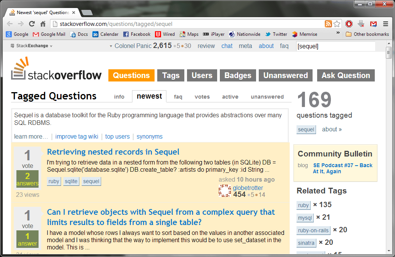Open the Tags navigation button
Screen dimensions: 395x257
tap(171, 75)
